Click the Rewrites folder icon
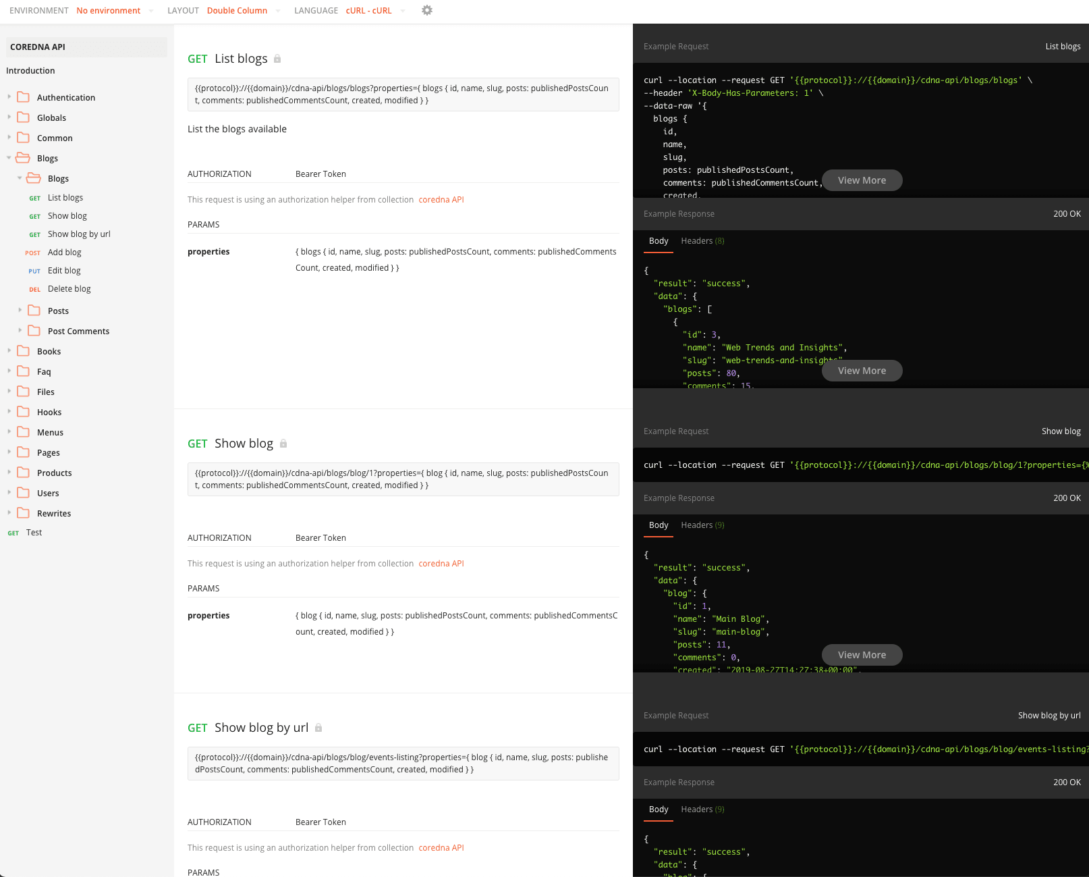The image size is (1089, 877). (x=23, y=513)
